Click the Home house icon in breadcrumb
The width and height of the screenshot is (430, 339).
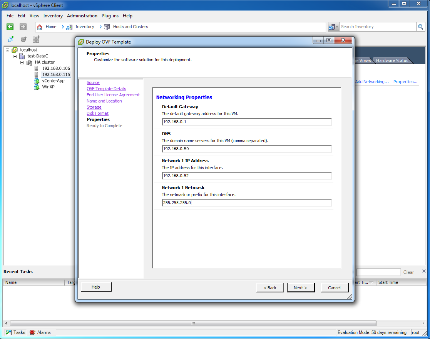pos(40,27)
